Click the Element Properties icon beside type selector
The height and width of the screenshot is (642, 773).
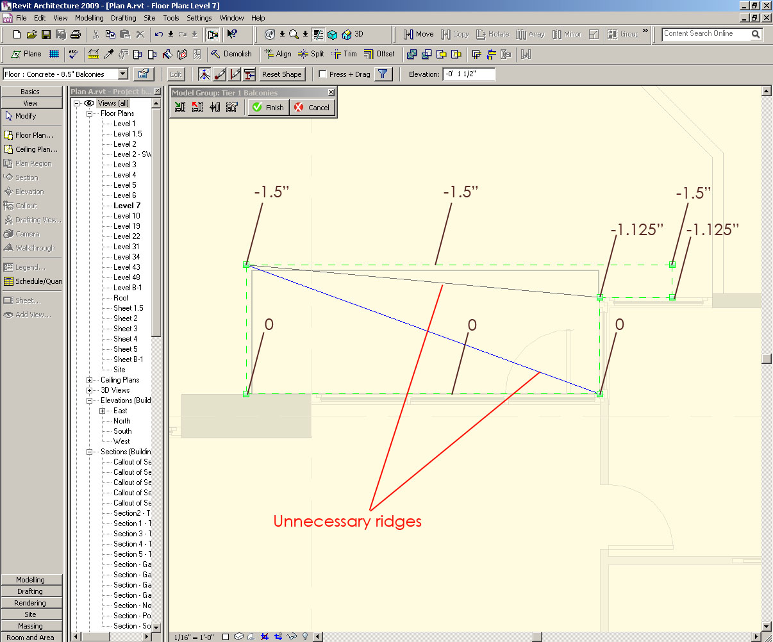[x=143, y=74]
